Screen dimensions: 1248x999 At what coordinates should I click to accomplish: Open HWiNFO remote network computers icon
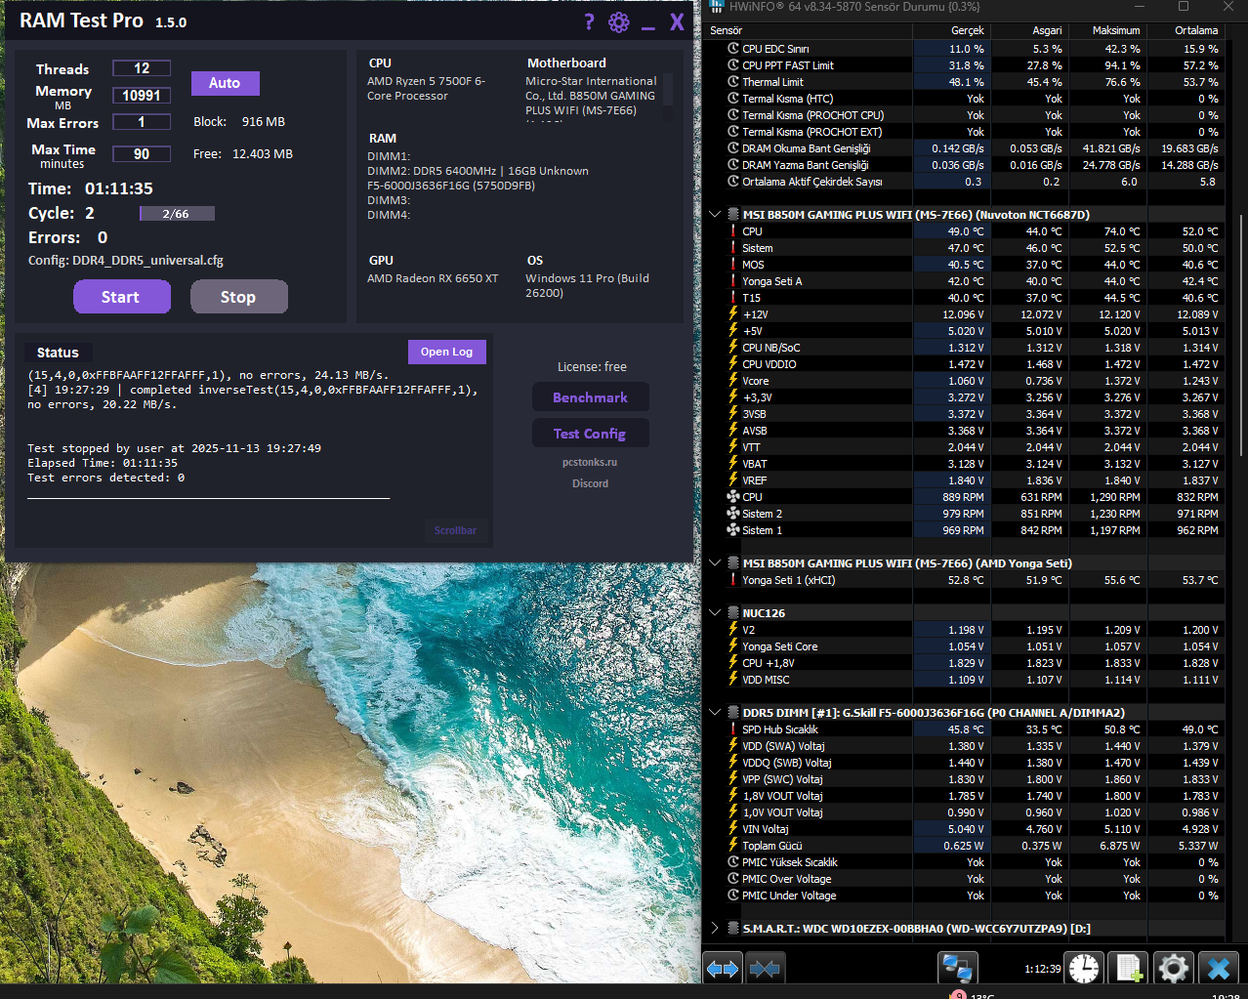(x=958, y=969)
